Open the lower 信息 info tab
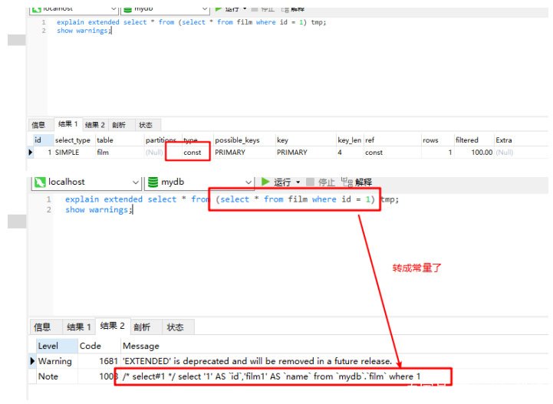 click(42, 327)
